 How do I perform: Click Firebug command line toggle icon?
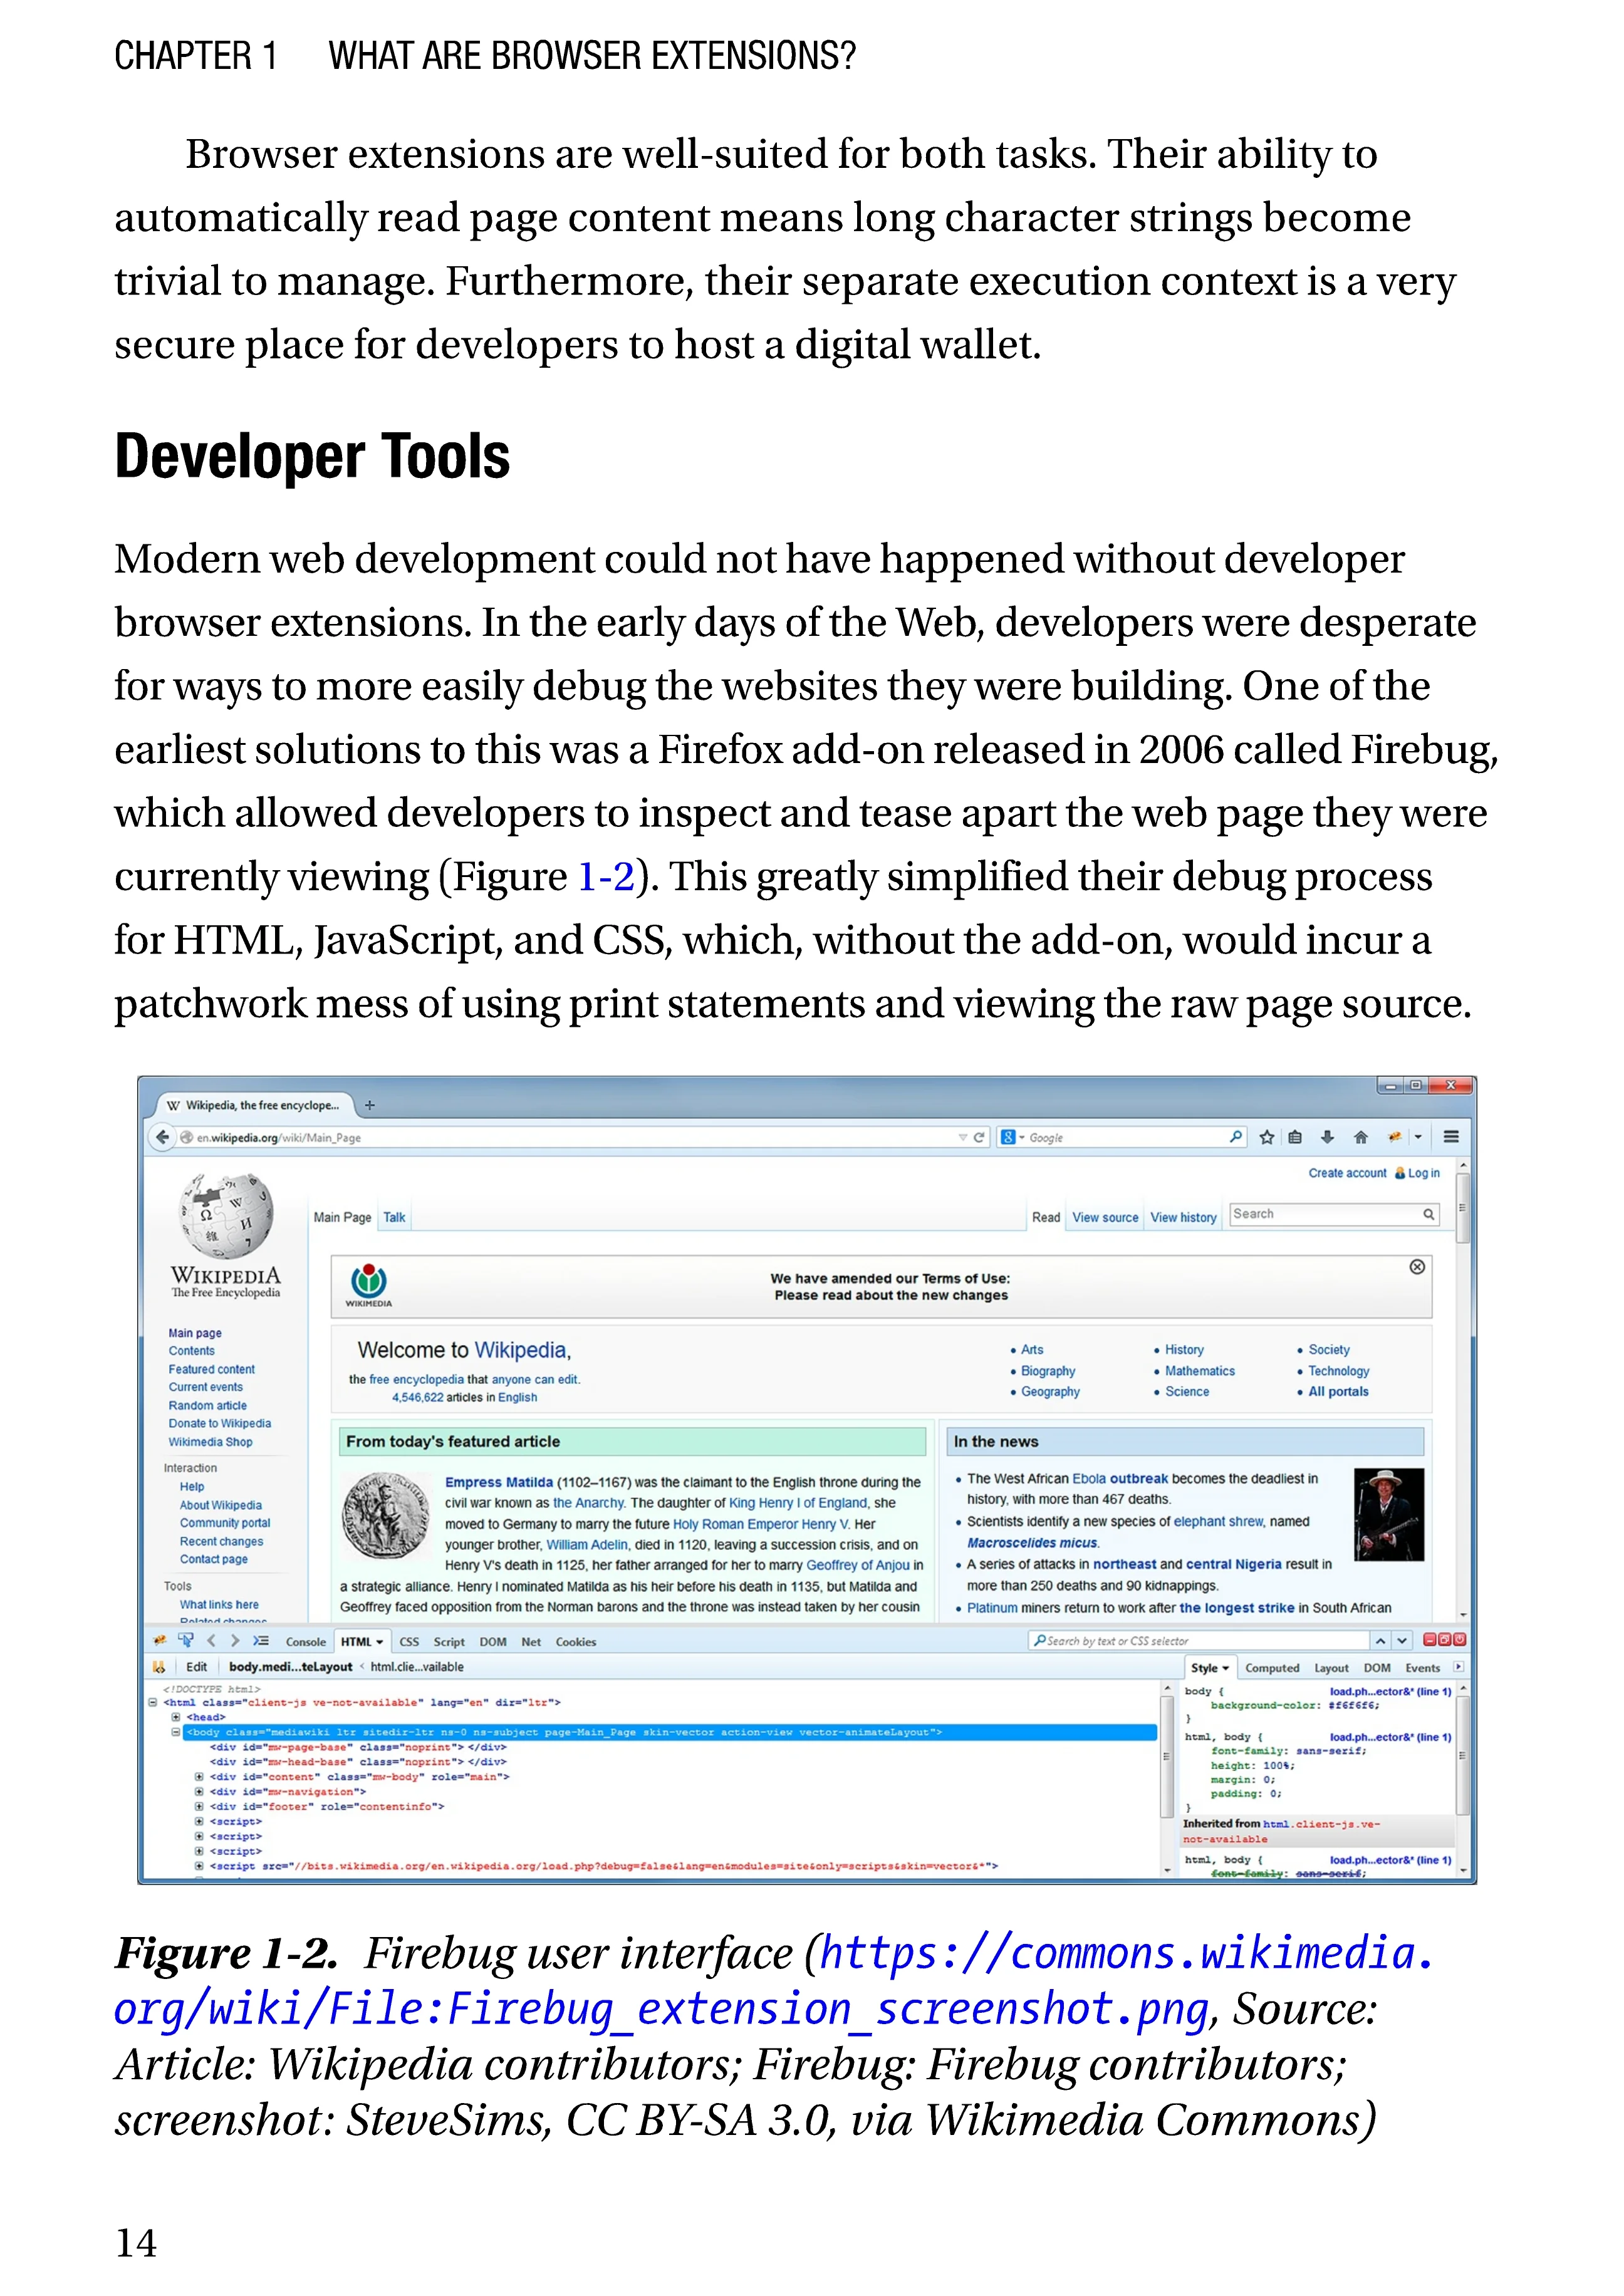[261, 1641]
